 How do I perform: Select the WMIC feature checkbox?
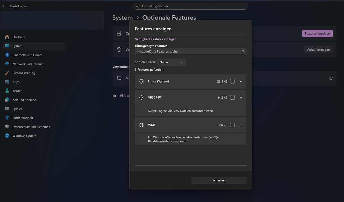point(232,125)
